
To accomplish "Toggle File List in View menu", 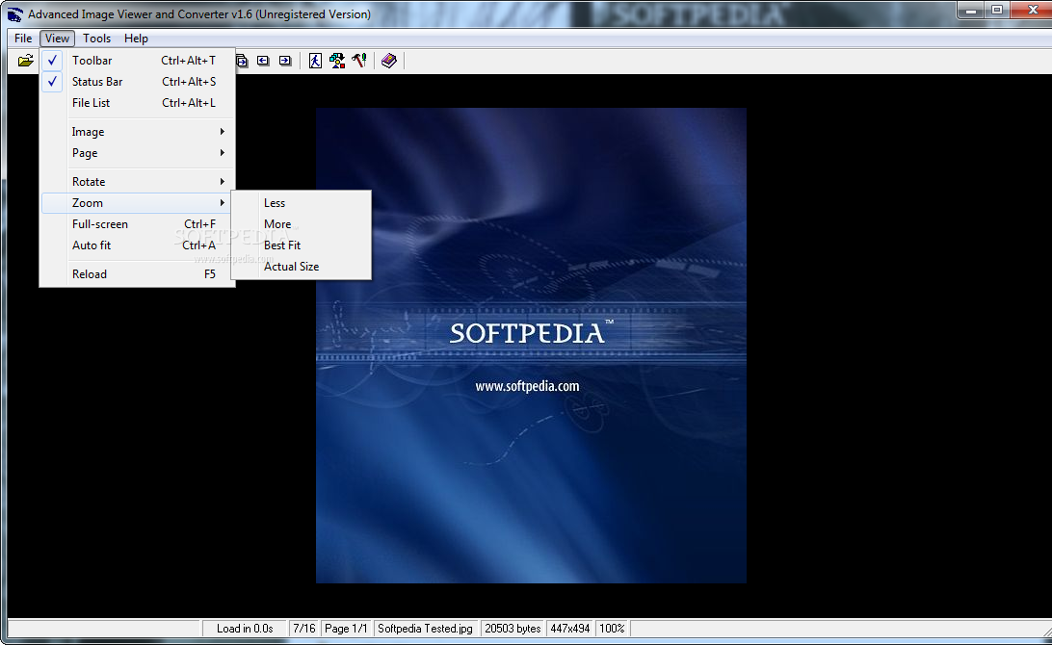I will pyautogui.click(x=138, y=103).
